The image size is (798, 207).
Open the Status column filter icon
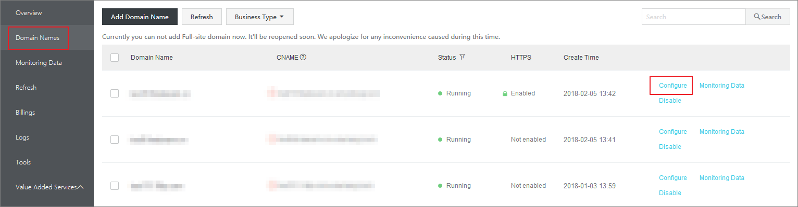(462, 57)
